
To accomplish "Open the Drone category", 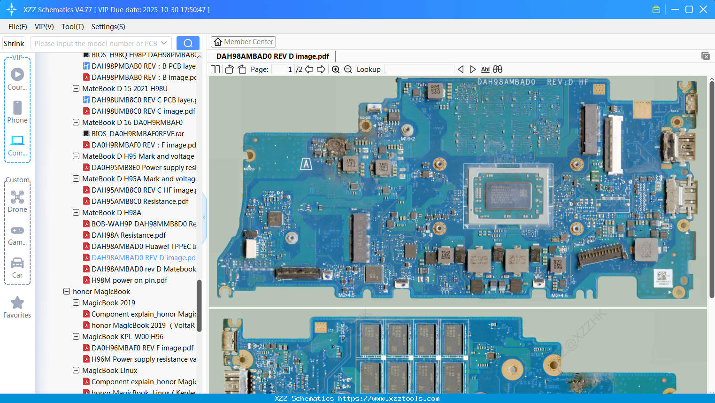I will click(x=17, y=201).
